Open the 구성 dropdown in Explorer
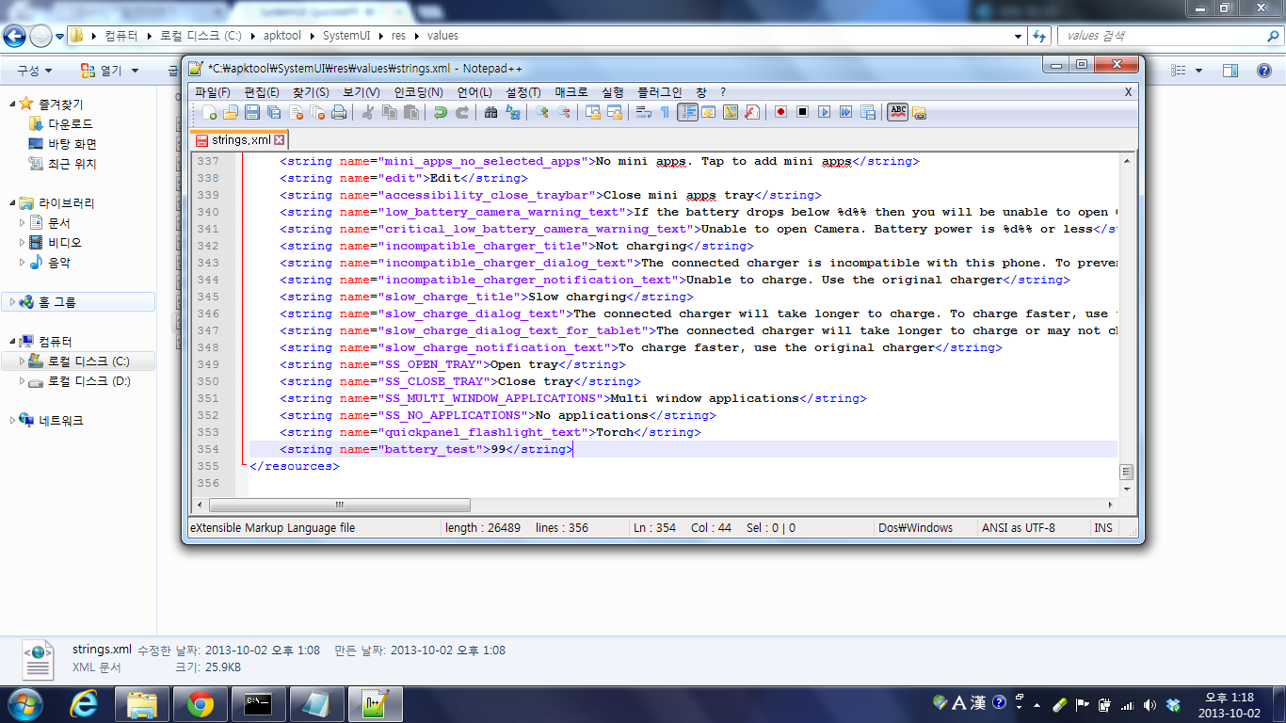 34,71
